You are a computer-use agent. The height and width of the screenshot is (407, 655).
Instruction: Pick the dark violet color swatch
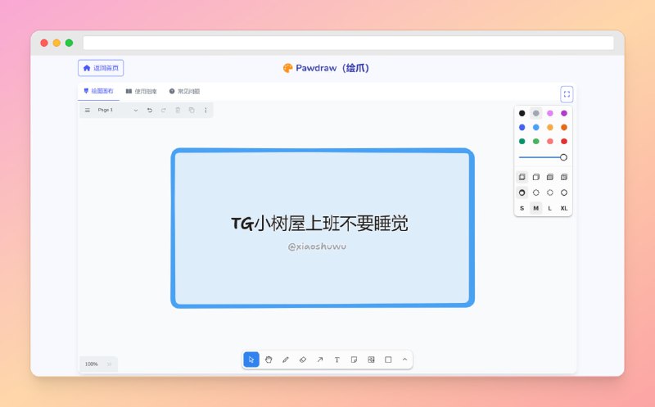point(564,113)
